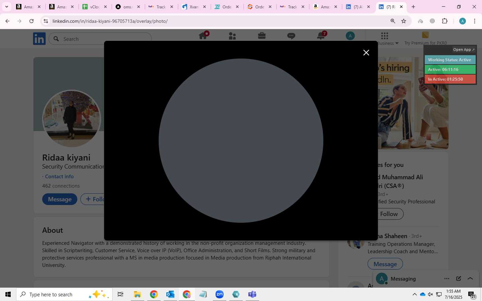Expand the Messaging panel chevron

coord(470,279)
